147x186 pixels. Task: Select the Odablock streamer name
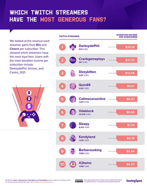[x=86, y=111]
